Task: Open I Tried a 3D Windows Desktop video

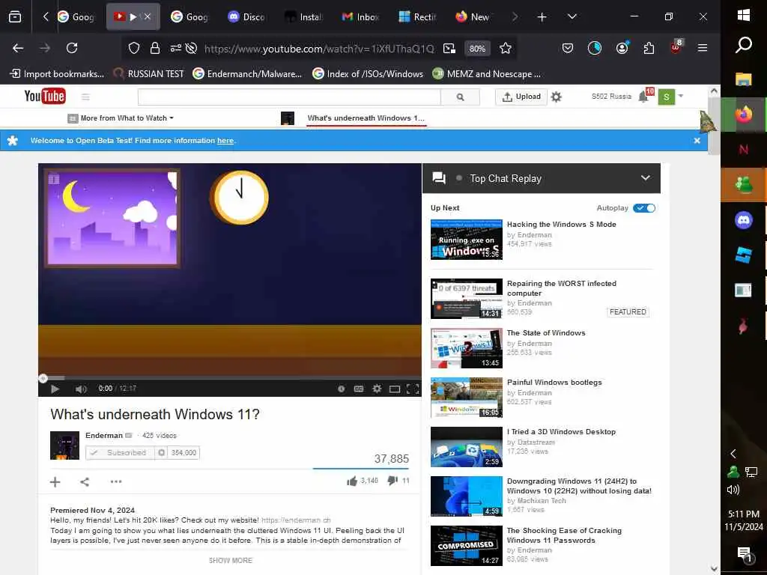Action: (x=561, y=432)
